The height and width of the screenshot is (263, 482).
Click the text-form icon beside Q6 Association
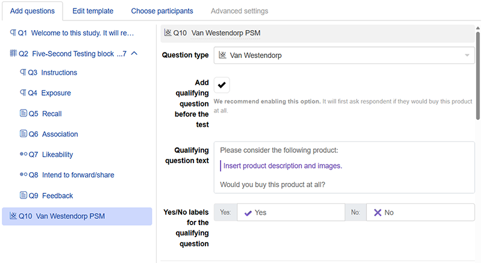(x=23, y=134)
